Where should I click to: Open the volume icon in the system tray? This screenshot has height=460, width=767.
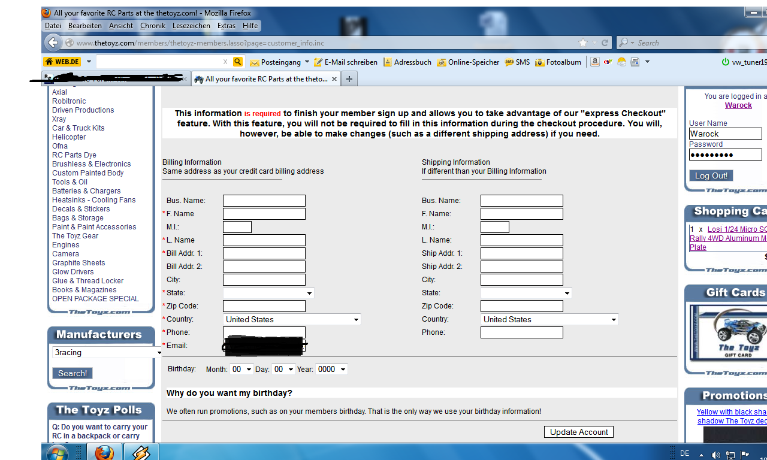click(x=715, y=455)
